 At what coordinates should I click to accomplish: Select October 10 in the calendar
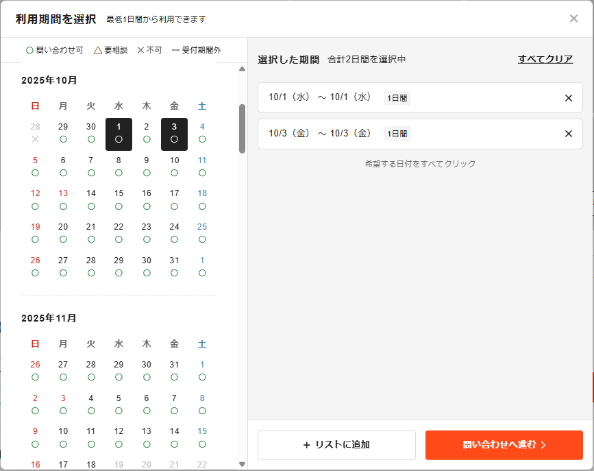(174, 166)
